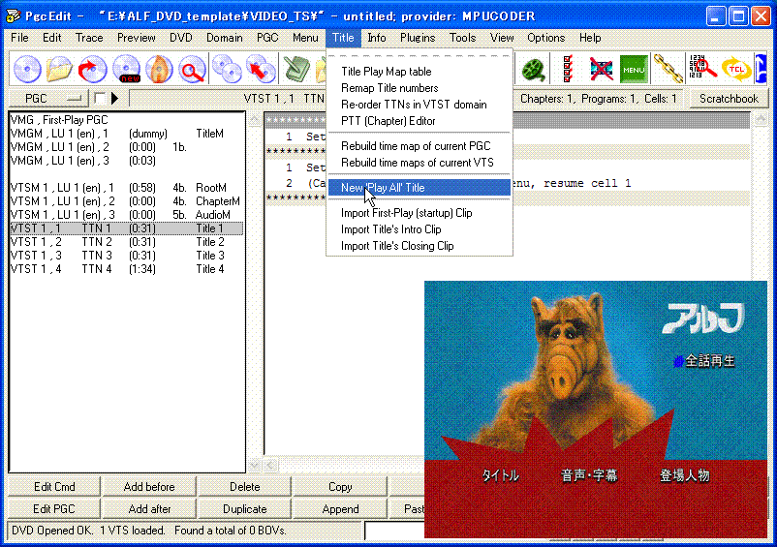
Task: Click the Delete button
Action: (244, 487)
